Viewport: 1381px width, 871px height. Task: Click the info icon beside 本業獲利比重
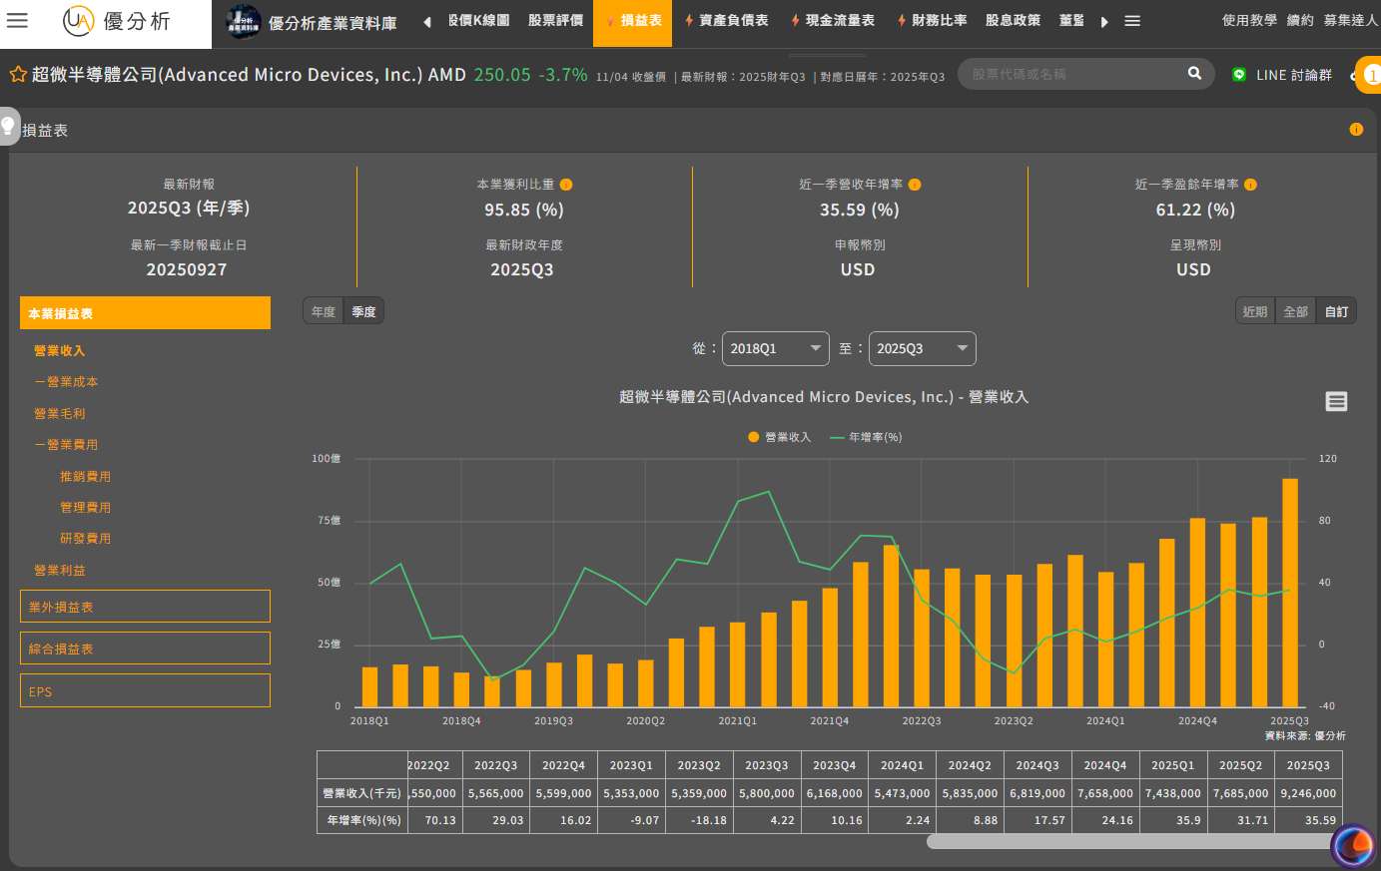(566, 185)
